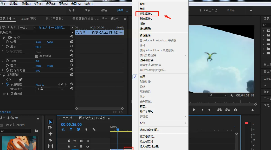Create 4-point rectangle mask

(15, 80)
